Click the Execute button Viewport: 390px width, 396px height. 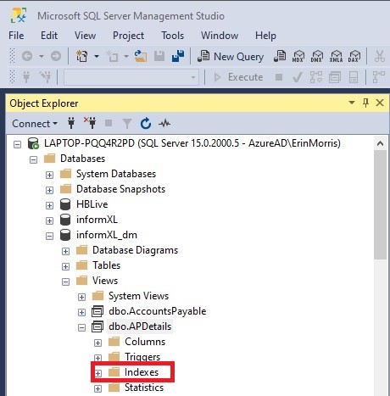[x=238, y=77]
